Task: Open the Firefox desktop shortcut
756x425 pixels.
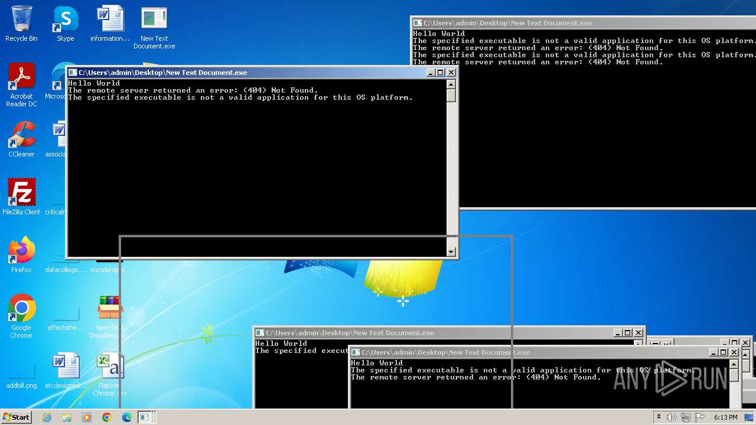Action: click(21, 255)
